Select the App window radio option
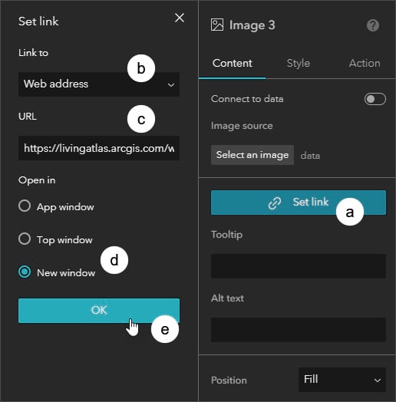Screen dimensions: 396x402 click(x=25, y=206)
